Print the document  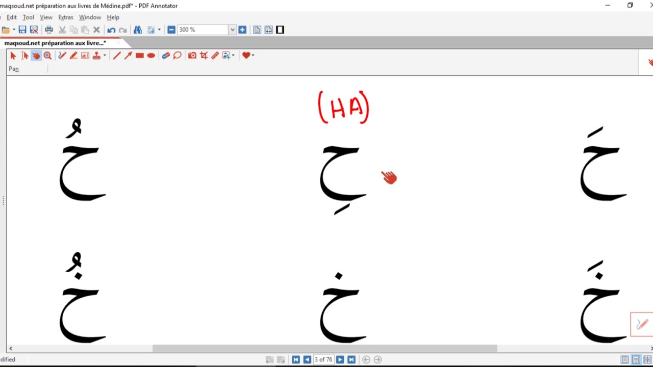[49, 30]
